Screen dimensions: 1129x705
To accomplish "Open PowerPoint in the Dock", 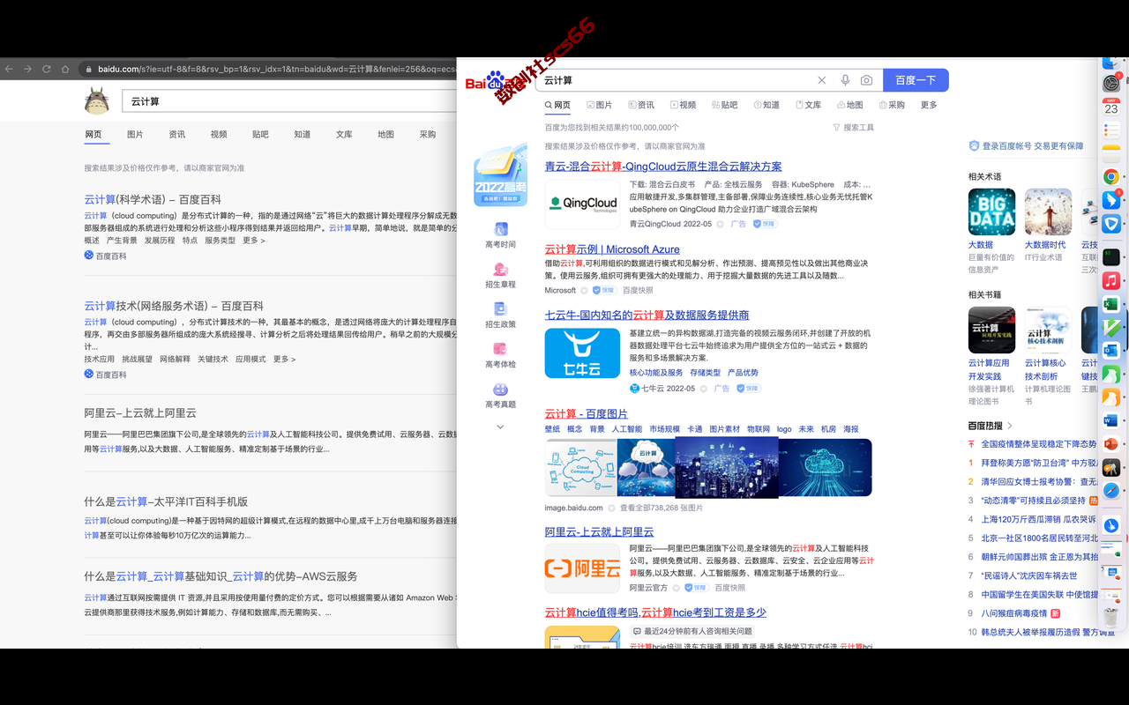I will [x=1111, y=443].
